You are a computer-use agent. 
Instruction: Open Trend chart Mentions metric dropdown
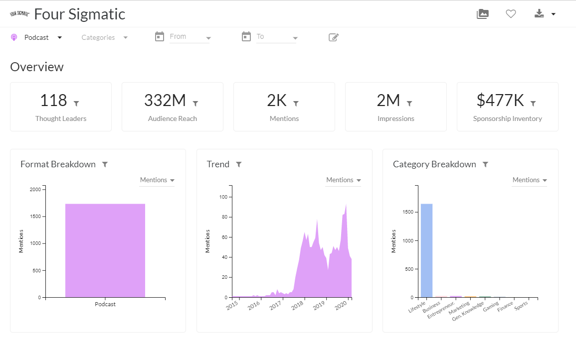tap(343, 180)
